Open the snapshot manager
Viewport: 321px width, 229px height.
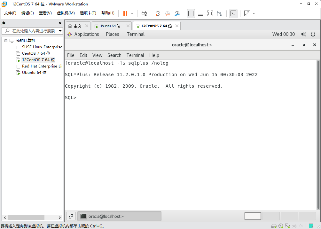[177, 13]
